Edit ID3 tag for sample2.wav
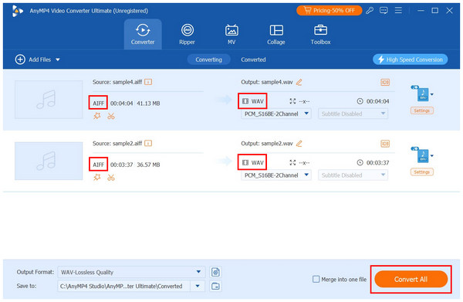 (385, 144)
